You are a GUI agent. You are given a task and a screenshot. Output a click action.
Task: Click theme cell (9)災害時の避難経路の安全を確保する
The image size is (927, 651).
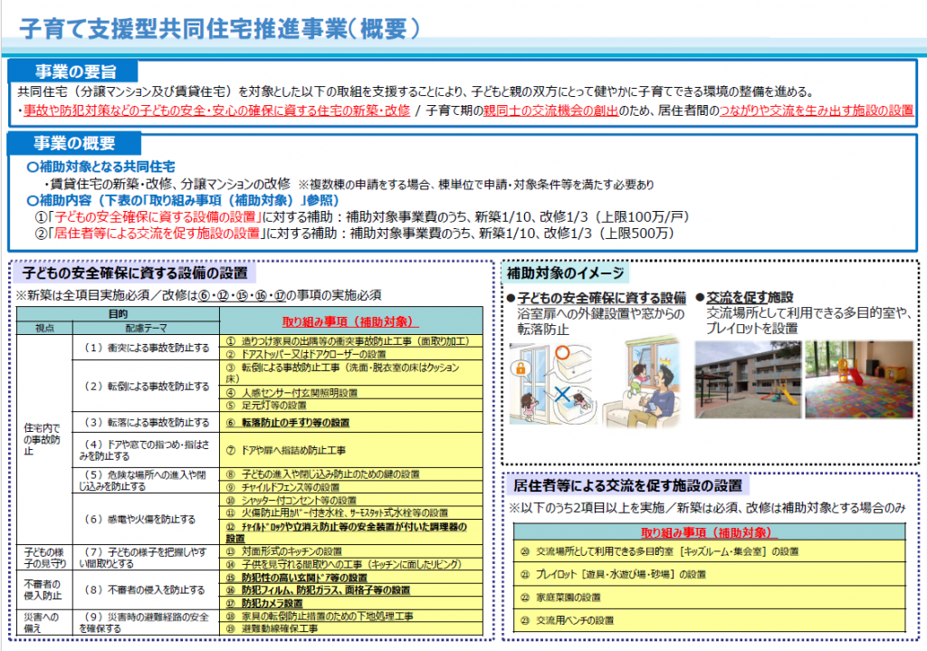146,622
